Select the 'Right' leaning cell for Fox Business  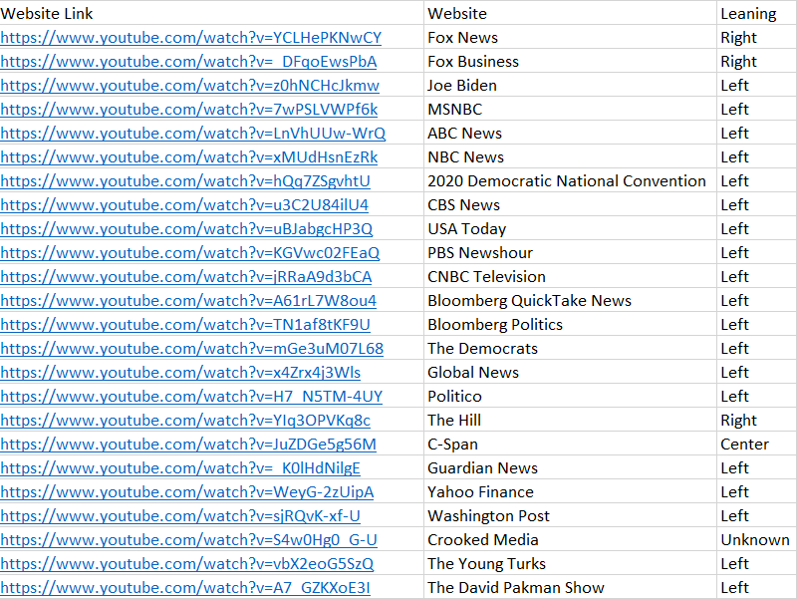click(x=757, y=61)
